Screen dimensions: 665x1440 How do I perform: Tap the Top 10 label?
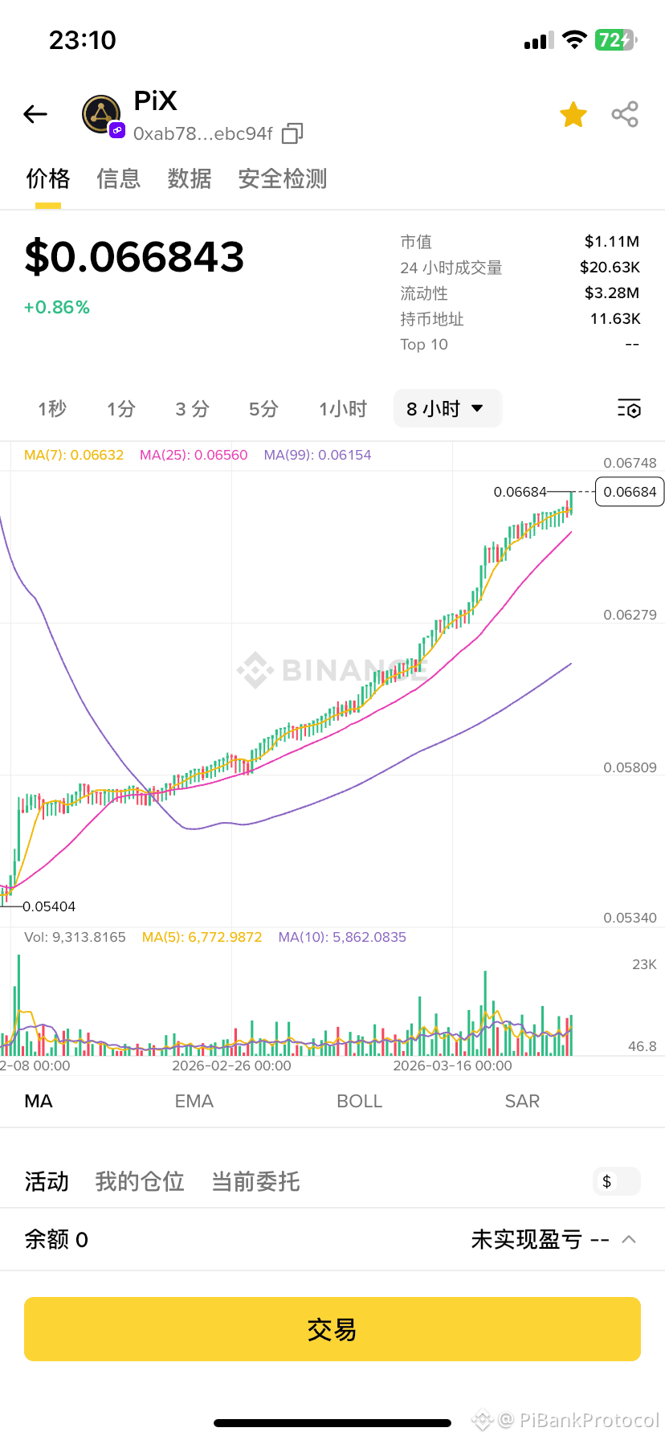tap(424, 344)
